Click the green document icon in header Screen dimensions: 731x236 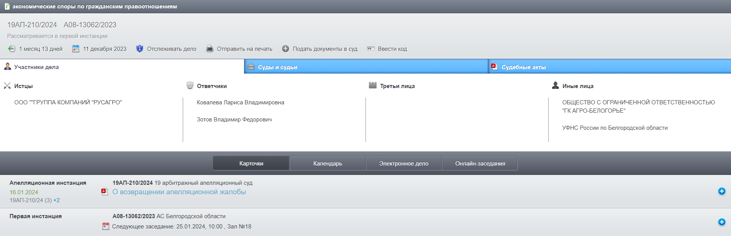click(x=7, y=6)
